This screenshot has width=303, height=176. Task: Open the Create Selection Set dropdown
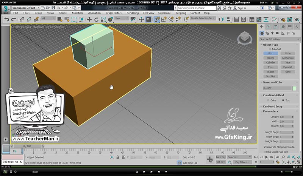203,18
